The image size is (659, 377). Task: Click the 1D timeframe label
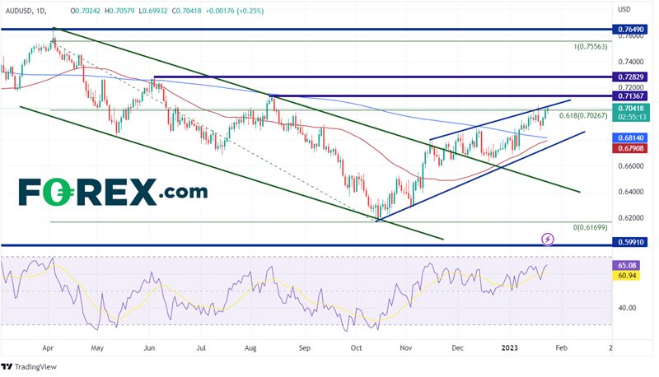coord(40,12)
